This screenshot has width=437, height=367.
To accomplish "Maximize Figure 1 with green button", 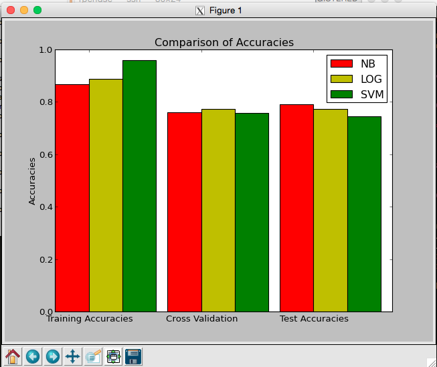I will (x=37, y=10).
